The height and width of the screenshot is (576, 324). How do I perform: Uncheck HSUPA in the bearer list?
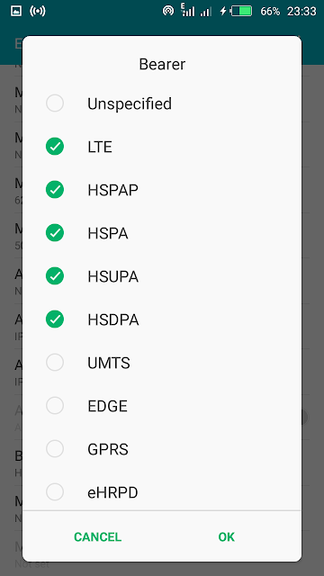pyautogui.click(x=162, y=276)
